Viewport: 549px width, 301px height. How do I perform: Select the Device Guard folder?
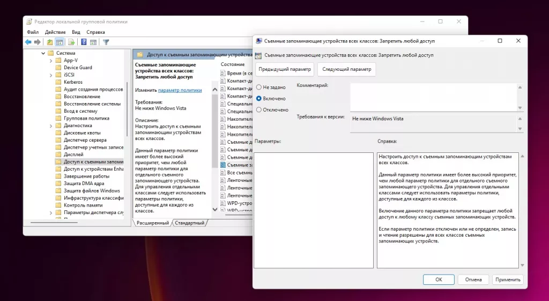(78, 68)
